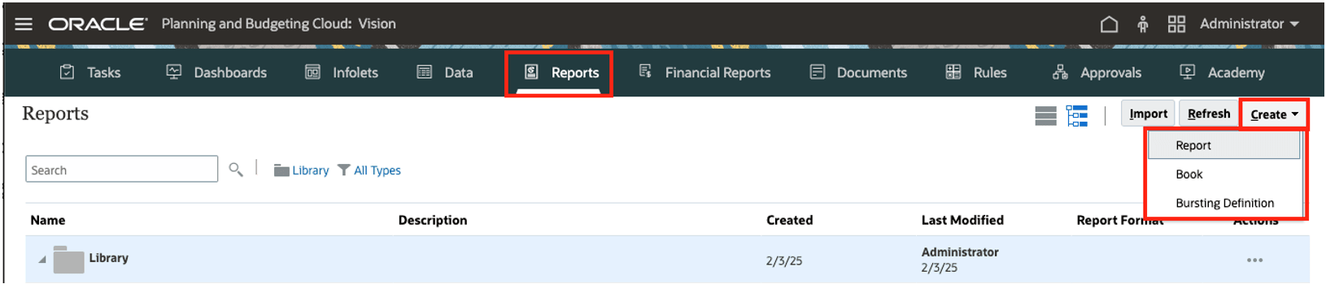Click the Created column header
The image size is (1326, 297).
click(789, 220)
